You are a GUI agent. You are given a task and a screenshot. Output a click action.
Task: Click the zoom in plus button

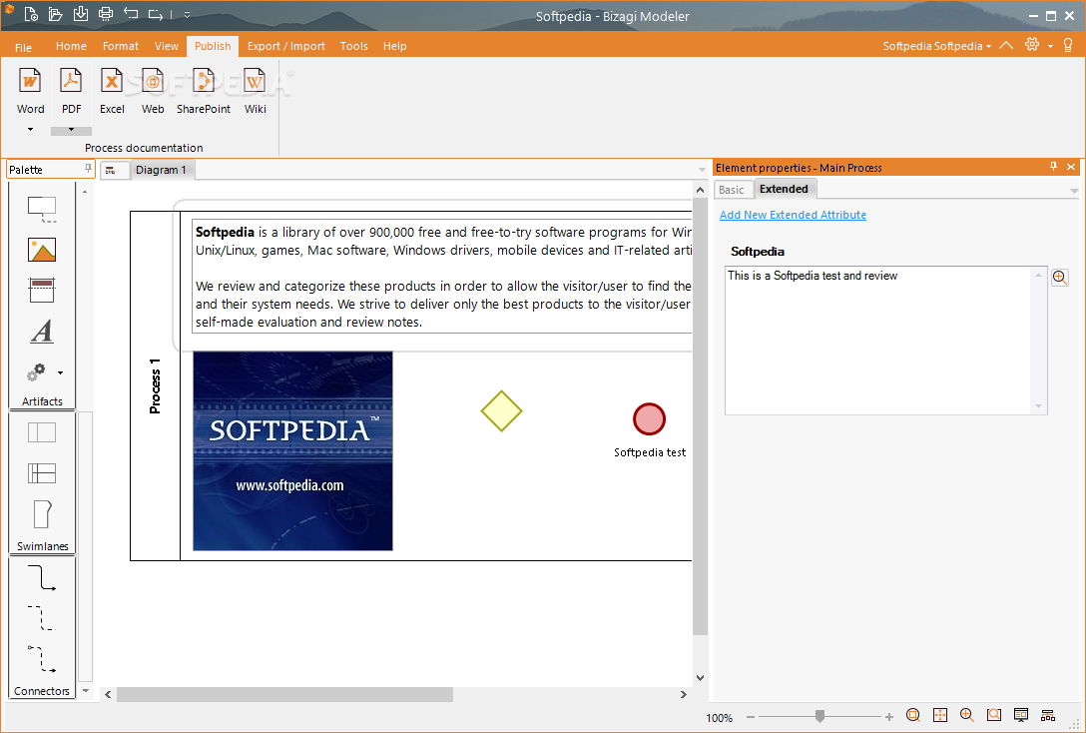[x=888, y=717]
